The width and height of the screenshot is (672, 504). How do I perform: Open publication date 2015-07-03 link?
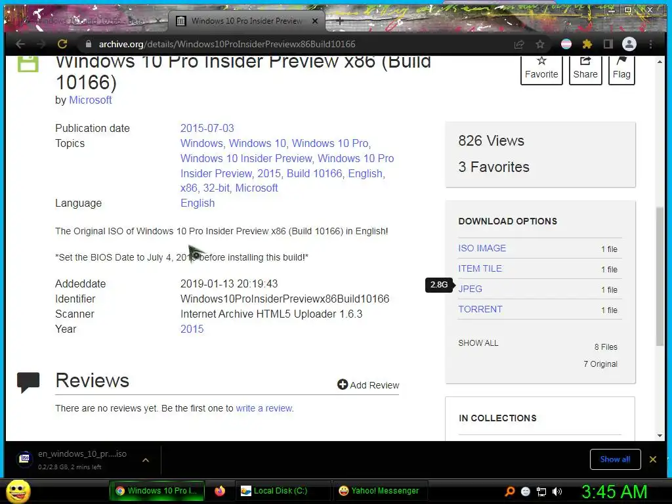click(x=207, y=128)
